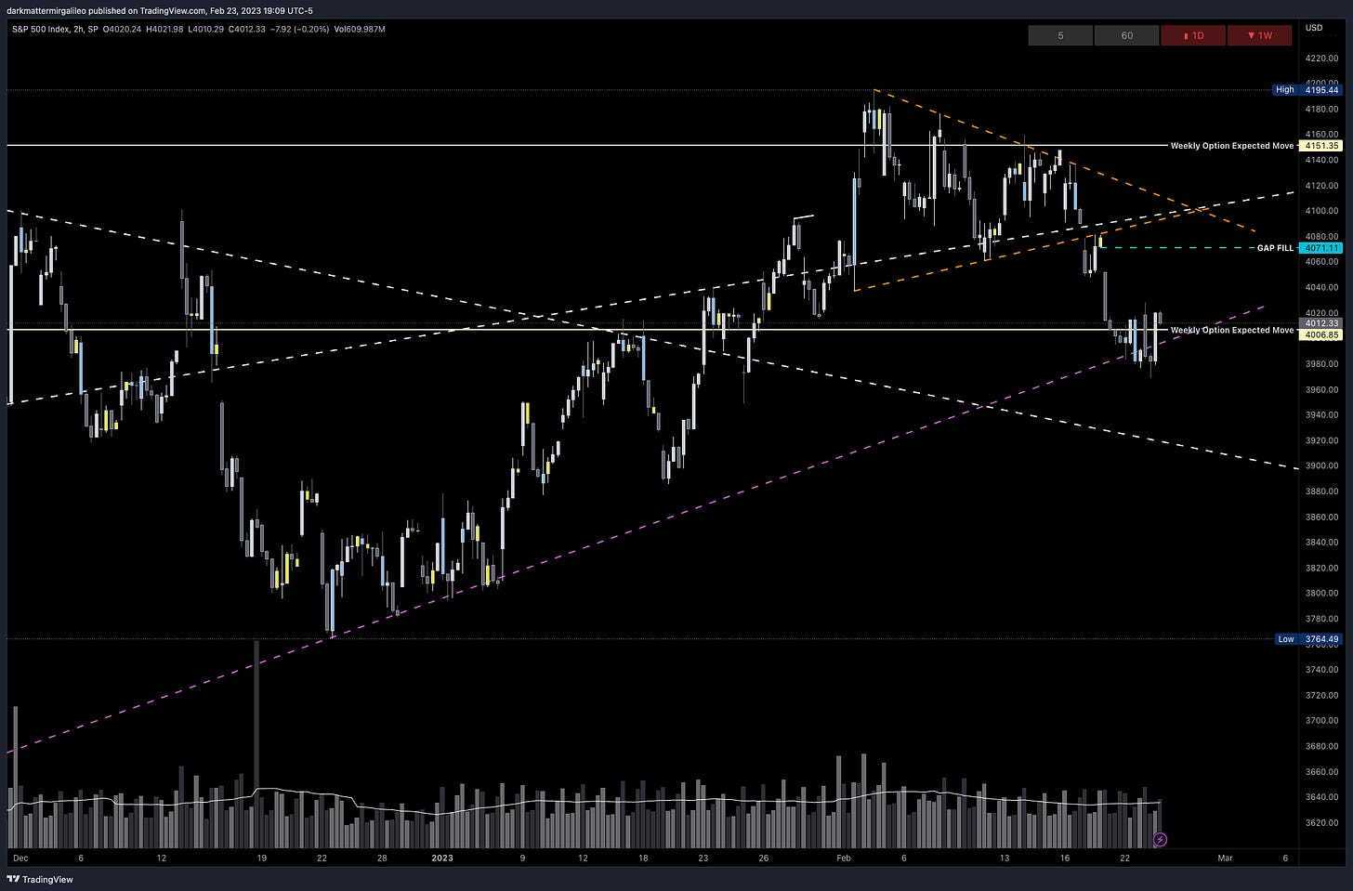1353x891 pixels.
Task: Switch to the 1W timeframe button
Action: pyautogui.click(x=1260, y=35)
